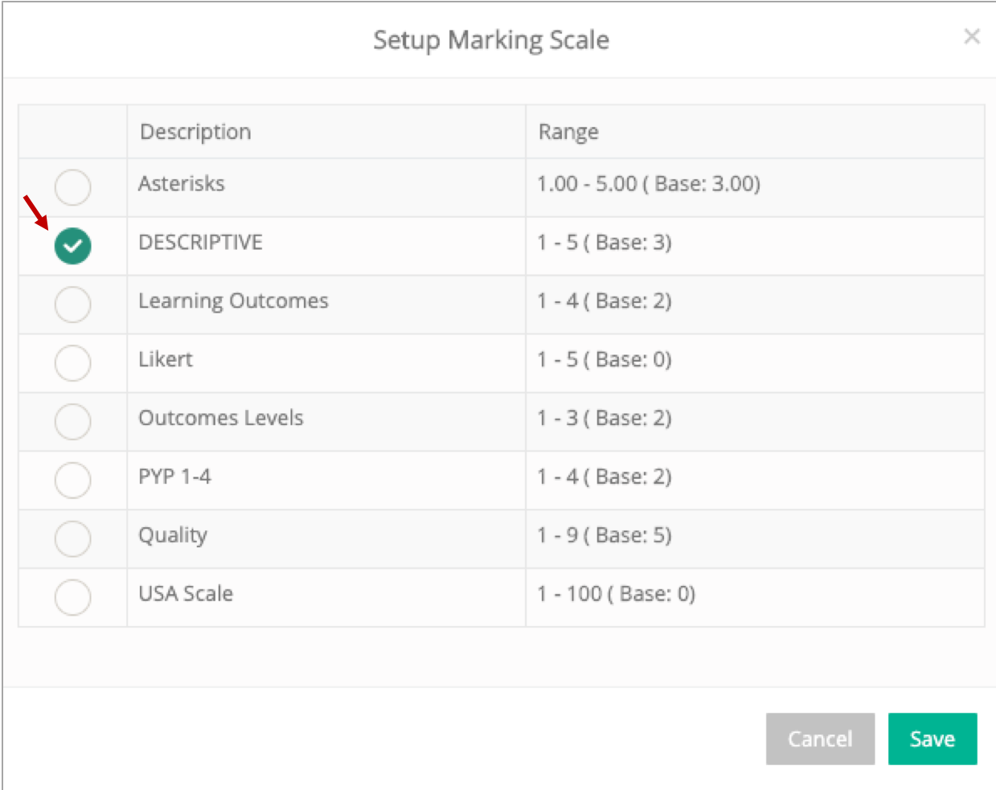Pick the Outcomes Levels radio button

pyautogui.click(x=72, y=422)
